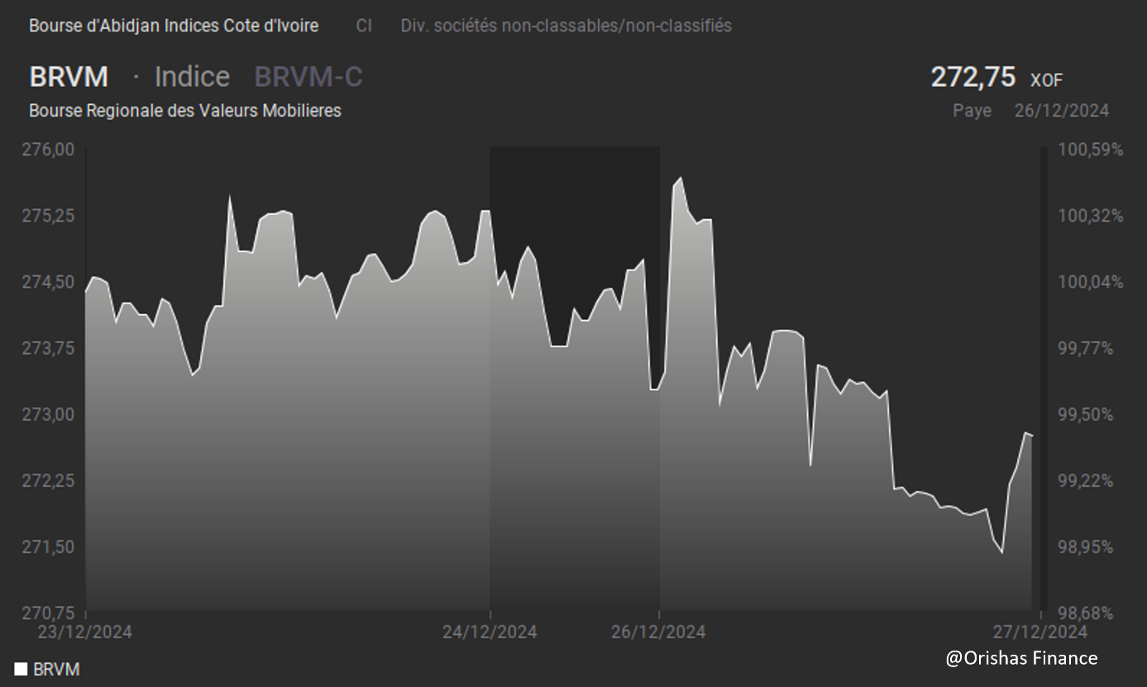Click the 99,50% percentage axis label
The image size is (1147, 687).
point(1087,414)
